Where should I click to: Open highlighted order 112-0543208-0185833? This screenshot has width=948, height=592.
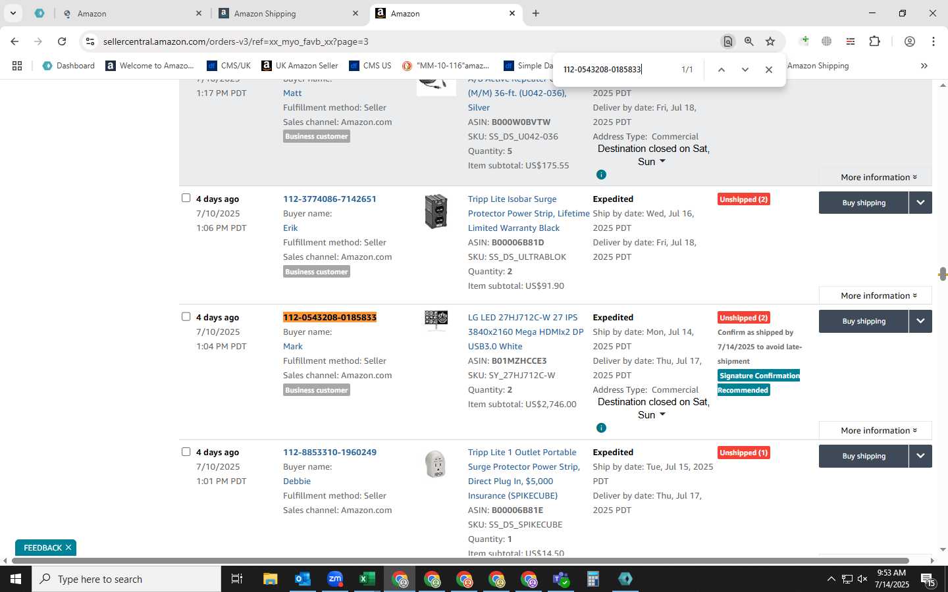(330, 317)
